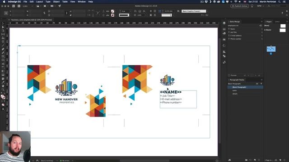The width and height of the screenshot is (289, 162).
Task: Select the Selection tool
Action: (3, 24)
